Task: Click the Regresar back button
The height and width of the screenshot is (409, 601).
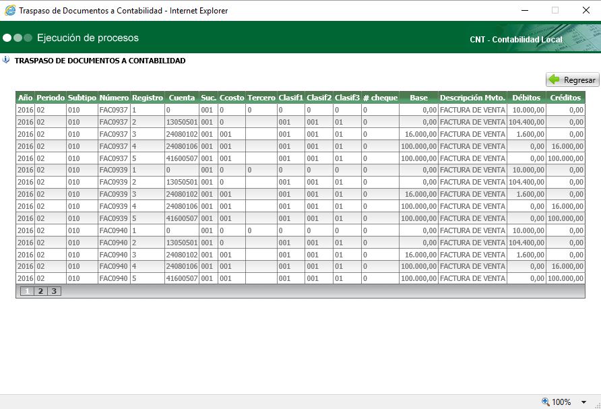Action: pos(572,80)
